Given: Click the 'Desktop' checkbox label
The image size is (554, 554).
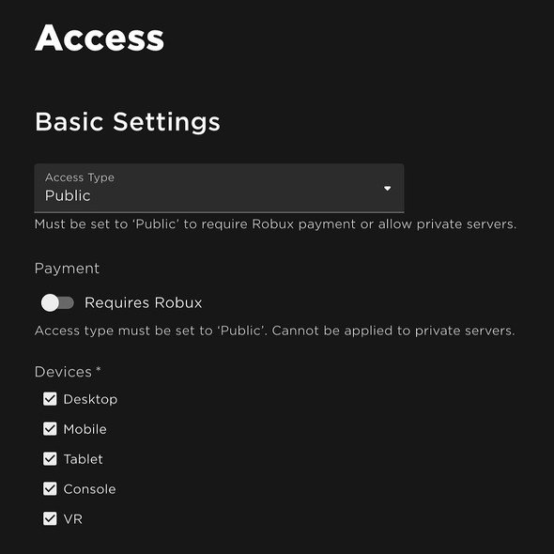Looking at the screenshot, I should point(90,400).
